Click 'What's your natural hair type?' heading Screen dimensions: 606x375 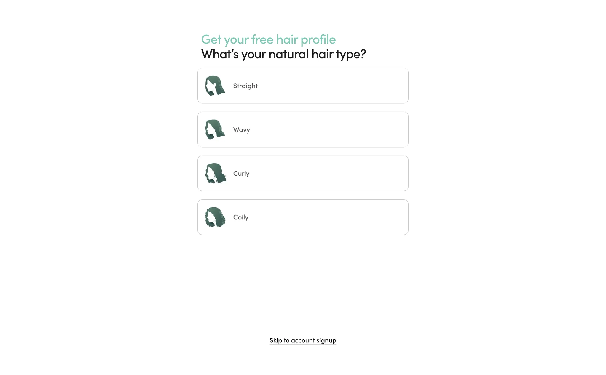283,55
